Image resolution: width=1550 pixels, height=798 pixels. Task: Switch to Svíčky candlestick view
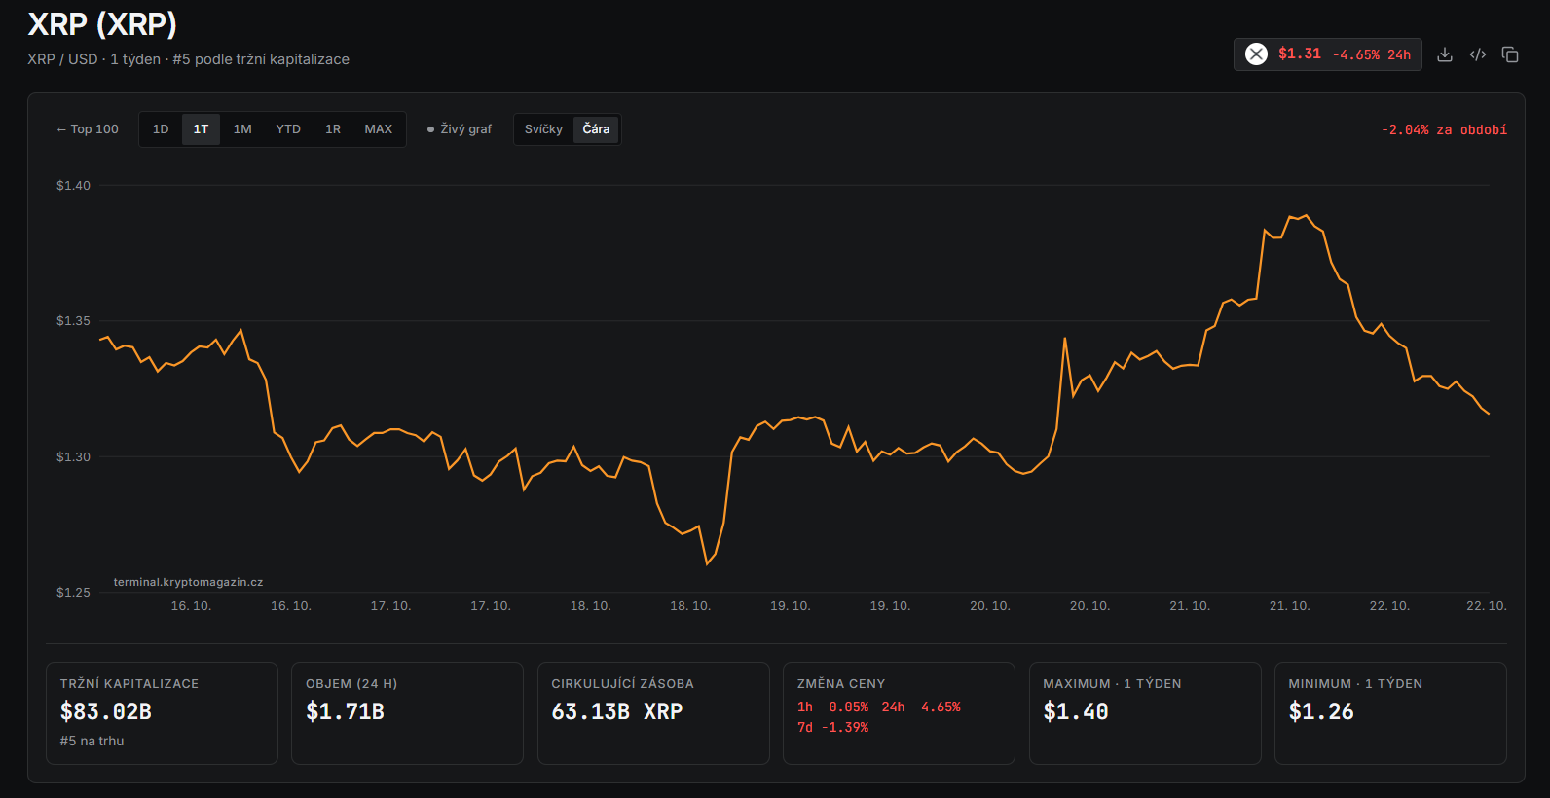point(543,129)
